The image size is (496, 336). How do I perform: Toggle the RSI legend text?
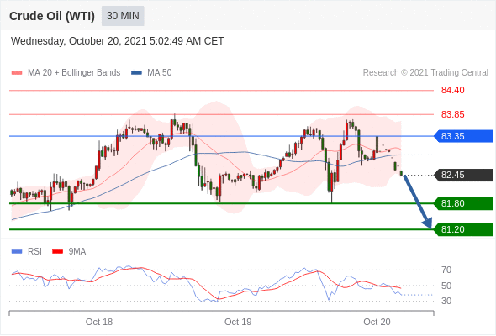(34, 252)
